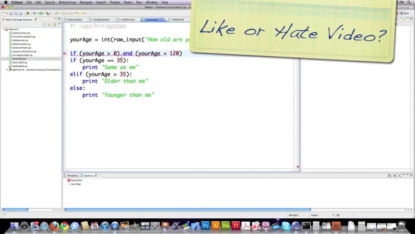The height and width of the screenshot is (234, 415).
Task: Click the Print toolbar icon
Action: coord(21,13)
